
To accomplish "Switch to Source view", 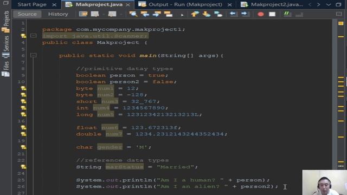I will click(x=27, y=14).
